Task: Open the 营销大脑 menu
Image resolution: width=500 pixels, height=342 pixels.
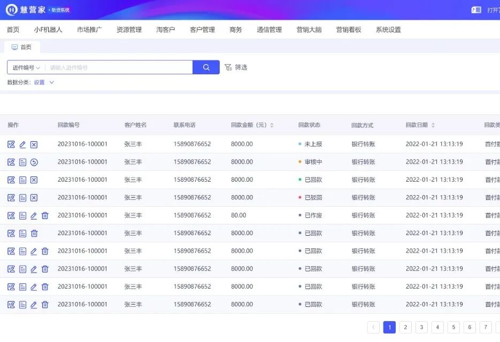Action: (x=309, y=29)
